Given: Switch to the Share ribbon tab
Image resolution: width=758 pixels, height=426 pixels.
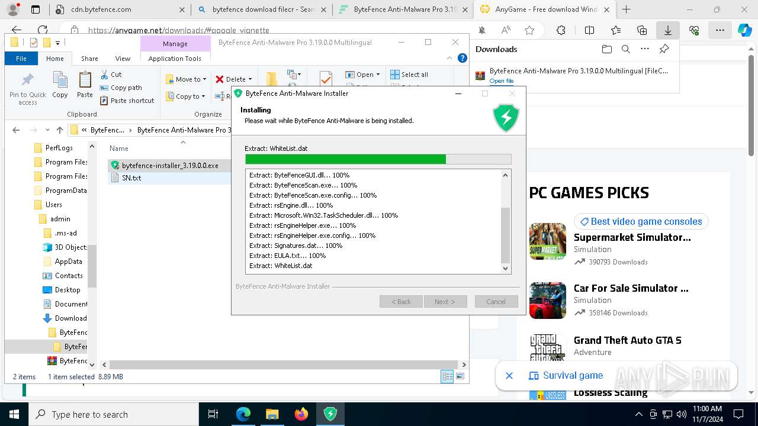Looking at the screenshot, I should (89, 59).
